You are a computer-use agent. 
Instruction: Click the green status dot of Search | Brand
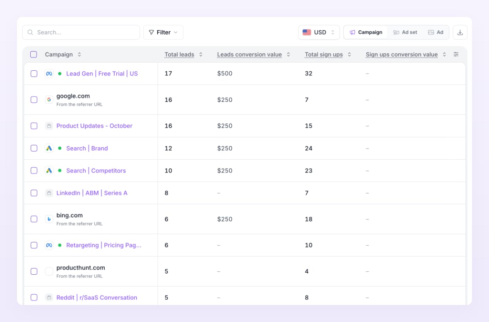tap(60, 148)
